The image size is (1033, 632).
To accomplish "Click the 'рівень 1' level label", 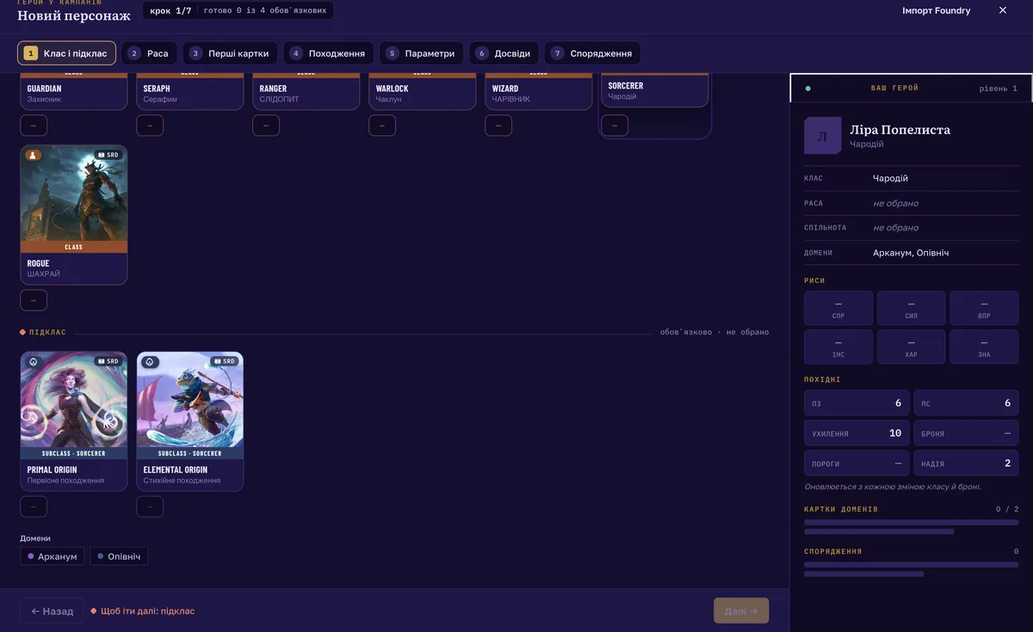I will [998, 88].
